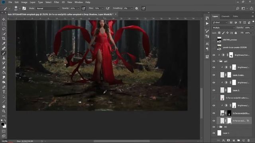This screenshot has height=143, width=255.
Task: Open the Filter menu
Action: point(57,2)
